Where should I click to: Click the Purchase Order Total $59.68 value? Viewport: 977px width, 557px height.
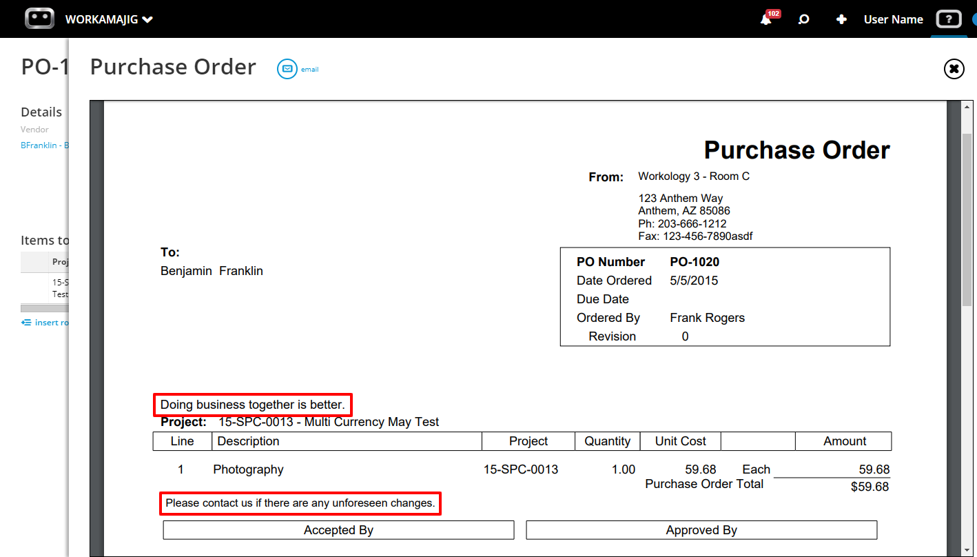coord(870,487)
